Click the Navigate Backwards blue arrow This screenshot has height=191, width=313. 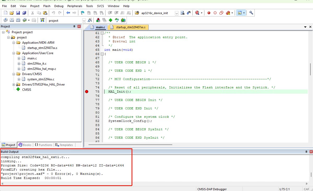click(68, 13)
